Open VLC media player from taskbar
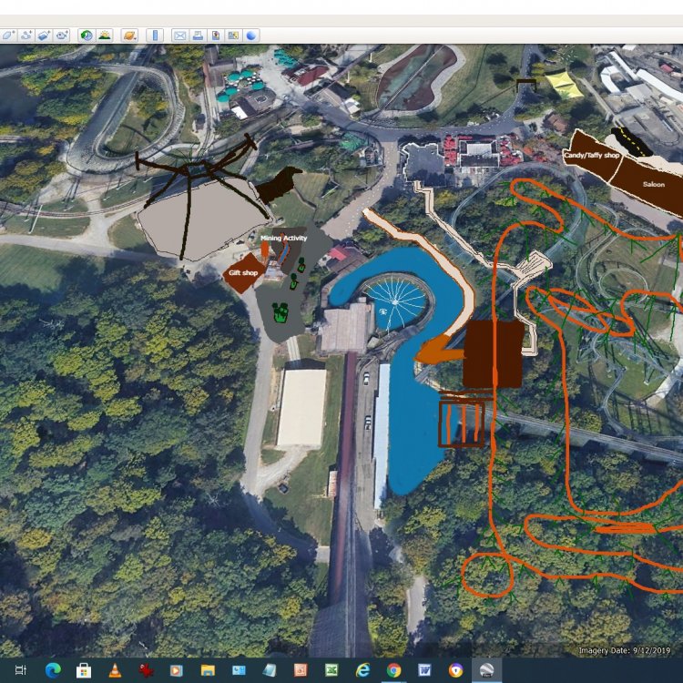Screen dimensions: 683x683 coord(115,670)
